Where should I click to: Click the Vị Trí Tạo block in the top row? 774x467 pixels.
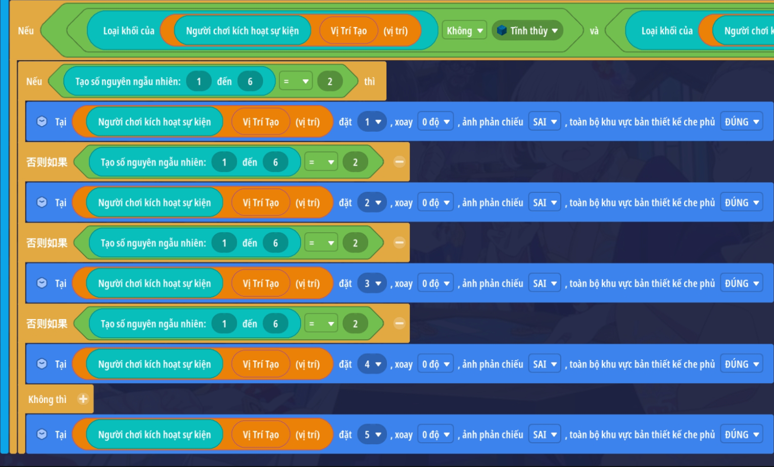pos(349,31)
